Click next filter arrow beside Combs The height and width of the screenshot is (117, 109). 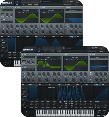[x=107, y=57]
